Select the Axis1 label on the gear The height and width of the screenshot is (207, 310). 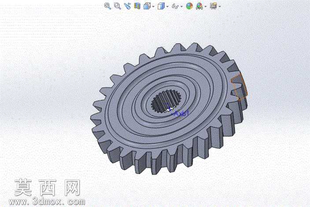click(x=182, y=113)
